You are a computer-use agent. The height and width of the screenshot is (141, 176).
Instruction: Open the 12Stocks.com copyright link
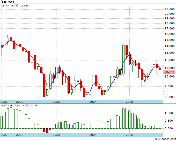[165, 139]
